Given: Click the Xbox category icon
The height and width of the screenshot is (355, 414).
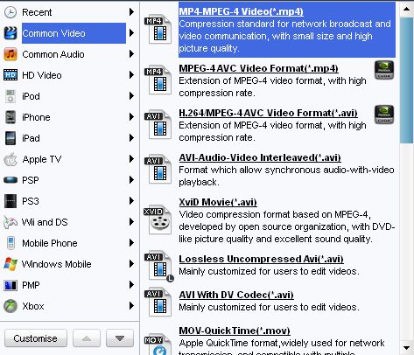Looking at the screenshot, I should [x=11, y=306].
